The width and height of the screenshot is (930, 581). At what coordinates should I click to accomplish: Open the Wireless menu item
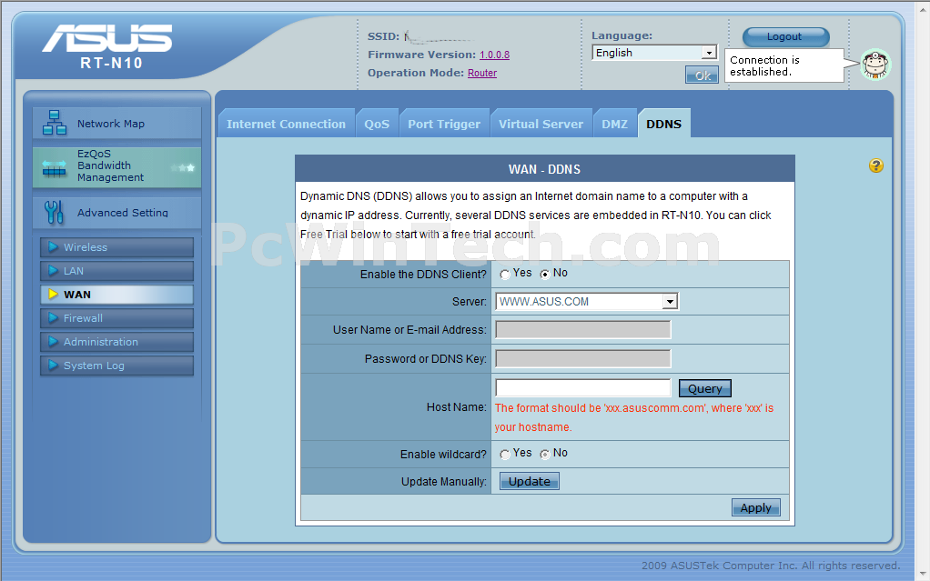(x=116, y=247)
